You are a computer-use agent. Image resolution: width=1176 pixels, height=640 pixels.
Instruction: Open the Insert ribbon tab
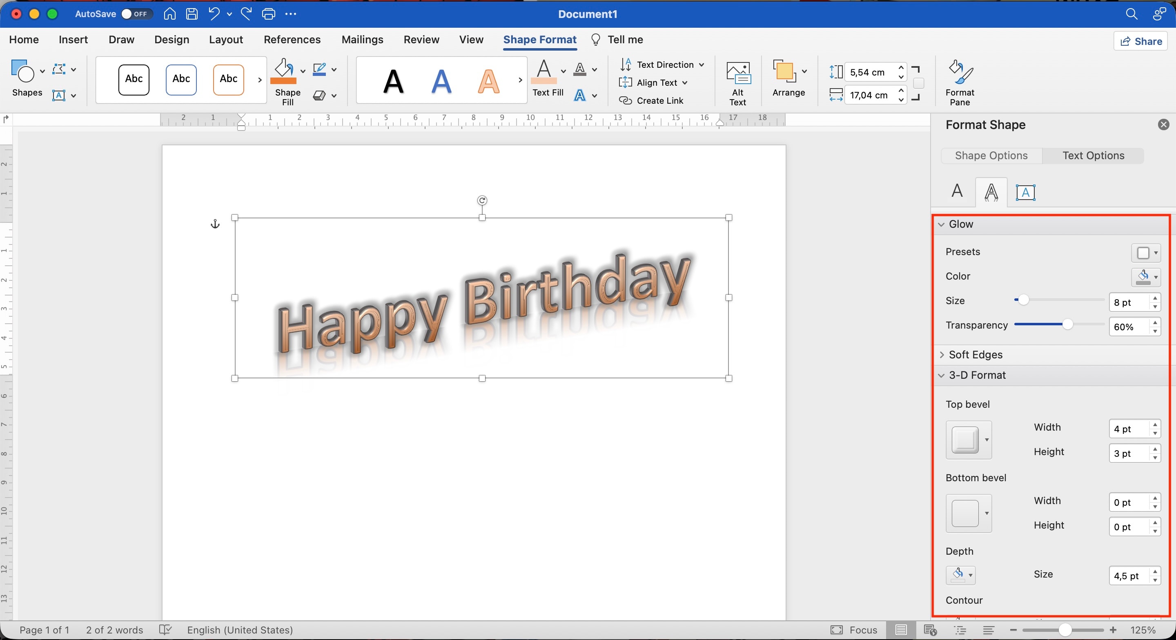pyautogui.click(x=73, y=40)
